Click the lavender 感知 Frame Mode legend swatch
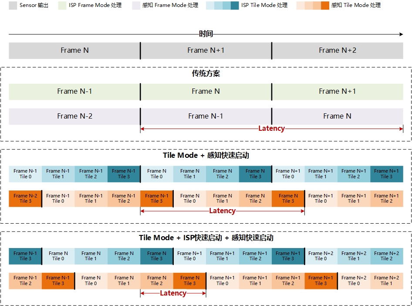 coord(136,5)
